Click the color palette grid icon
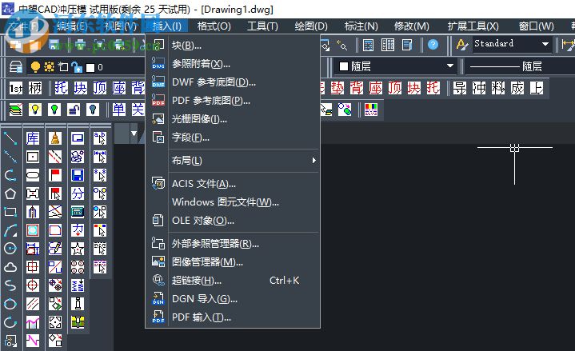The width and height of the screenshot is (575, 351). point(371,110)
